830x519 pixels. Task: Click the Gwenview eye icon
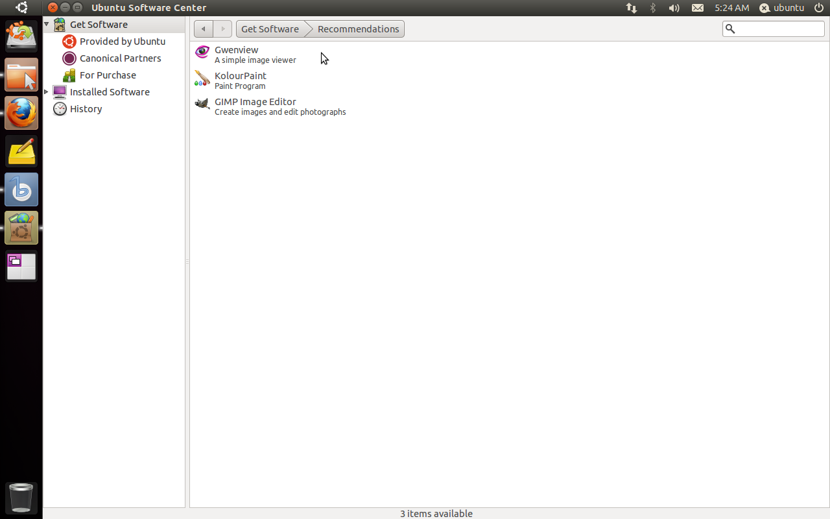point(202,53)
